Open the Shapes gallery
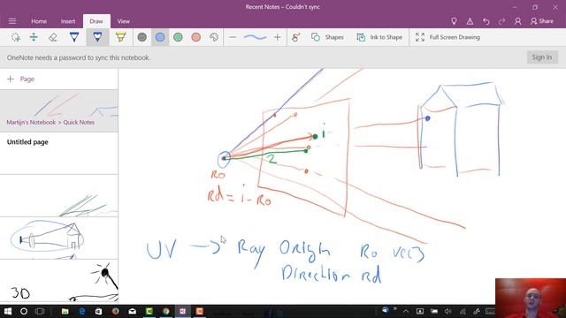Screen dimensions: 566x318 [327, 37]
